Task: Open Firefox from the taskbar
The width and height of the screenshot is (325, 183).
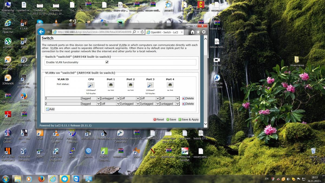Action: (41, 179)
